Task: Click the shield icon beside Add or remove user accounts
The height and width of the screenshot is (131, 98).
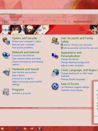Action: point(62,45)
